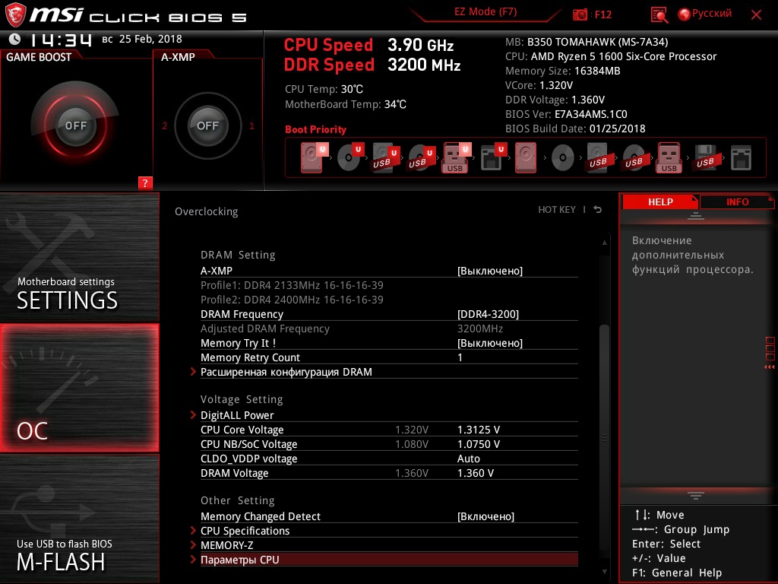The height and width of the screenshot is (584, 778).
Task: Choose the legacy USB key boot icon
Action: pos(669,158)
